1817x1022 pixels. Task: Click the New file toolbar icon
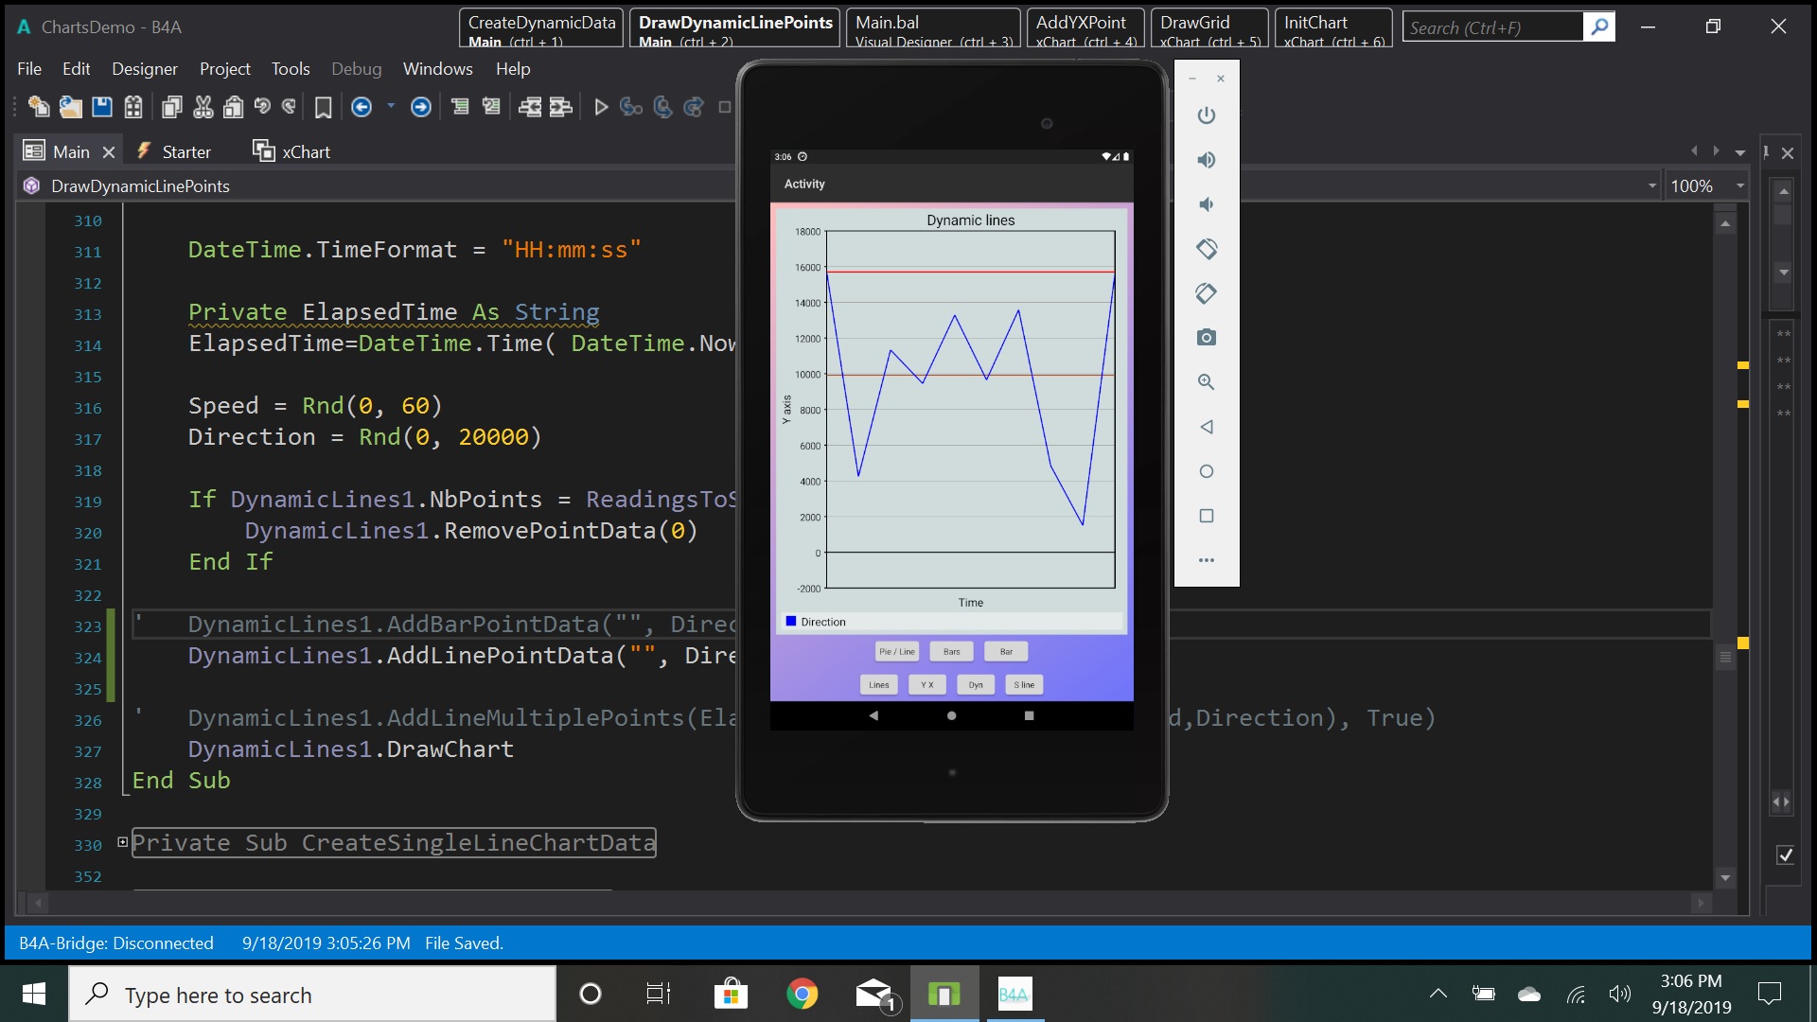click(39, 107)
